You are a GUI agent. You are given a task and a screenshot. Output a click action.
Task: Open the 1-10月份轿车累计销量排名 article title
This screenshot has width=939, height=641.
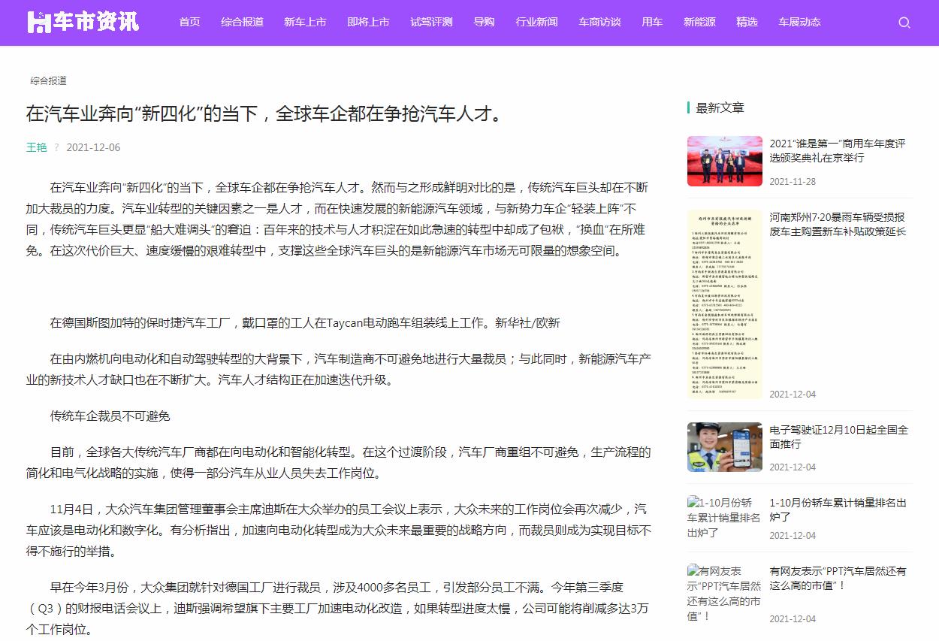point(838,509)
